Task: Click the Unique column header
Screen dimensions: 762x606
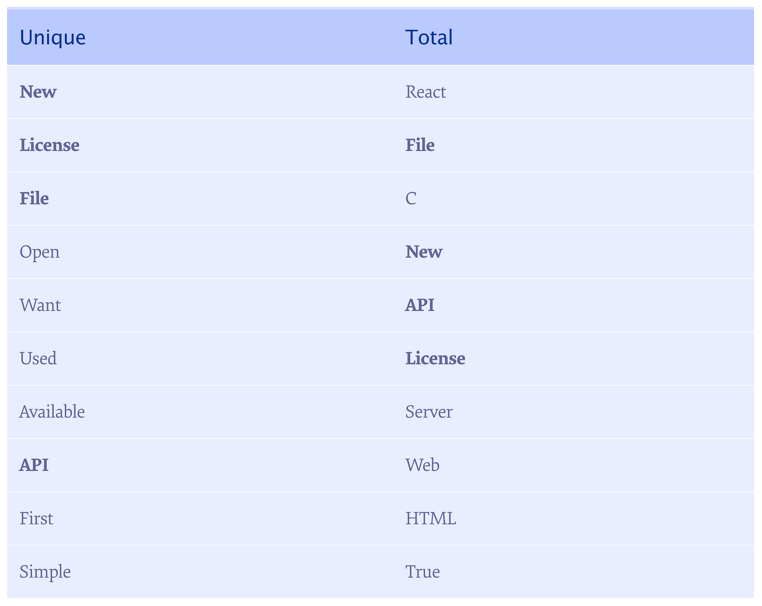Action: tap(52, 37)
